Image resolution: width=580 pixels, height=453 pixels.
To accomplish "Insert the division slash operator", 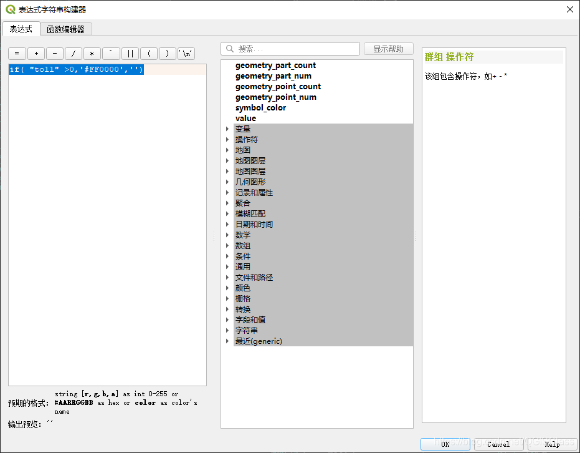I will tap(74, 54).
